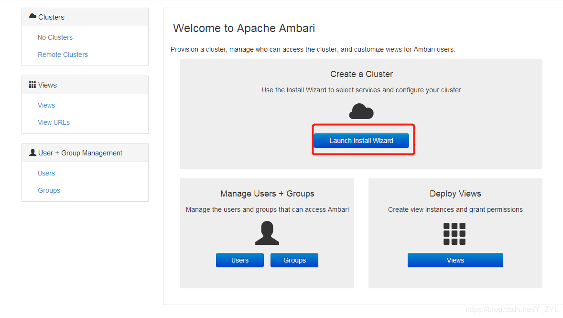Click the 'User + Group Management' panel heading
This screenshot has height=318, width=563.
tap(85, 153)
